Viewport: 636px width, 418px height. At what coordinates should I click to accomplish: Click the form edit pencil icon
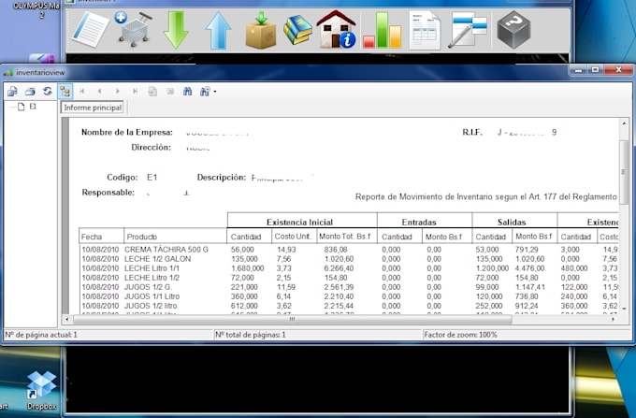point(468,30)
